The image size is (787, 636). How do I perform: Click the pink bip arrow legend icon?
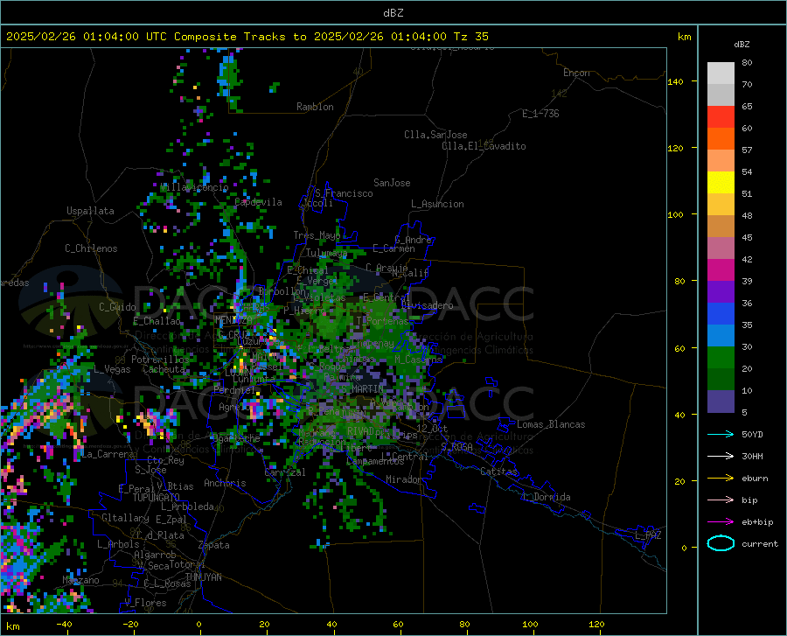coord(721,500)
